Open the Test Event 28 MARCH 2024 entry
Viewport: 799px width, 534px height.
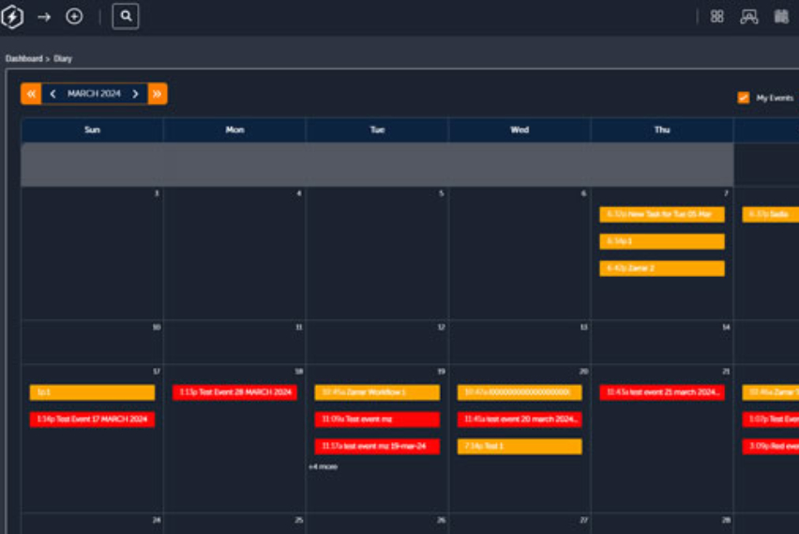(x=234, y=392)
